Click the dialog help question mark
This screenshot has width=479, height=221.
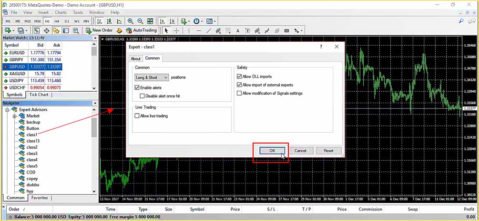click(x=321, y=47)
